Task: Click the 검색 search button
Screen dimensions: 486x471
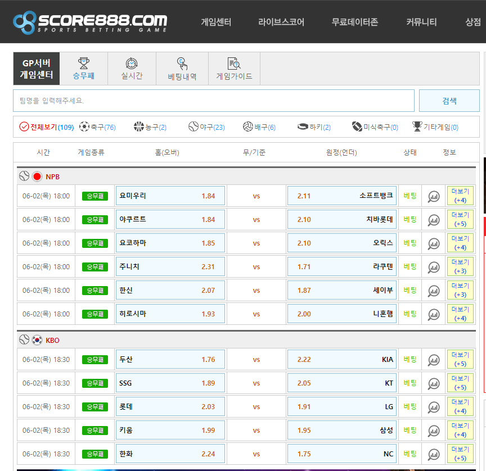Action: [449, 101]
